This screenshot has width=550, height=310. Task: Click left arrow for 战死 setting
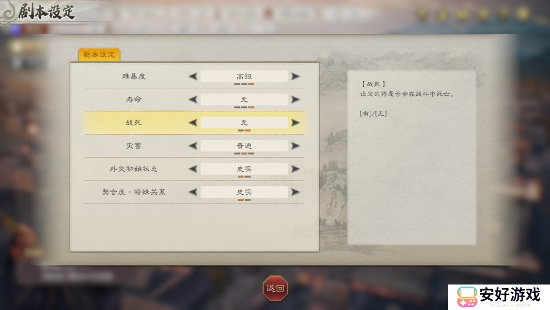point(193,122)
